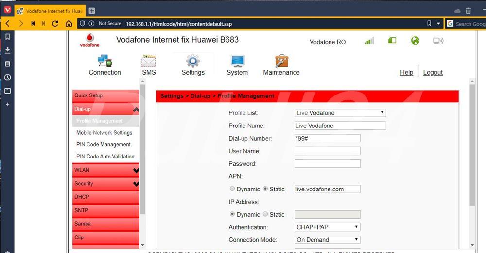The width and height of the screenshot is (486, 253).
Task: Open the Maintenance toolbox section
Action: point(281,65)
